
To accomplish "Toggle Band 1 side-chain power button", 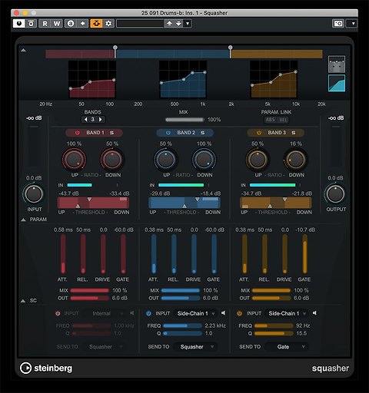I will (58, 313).
